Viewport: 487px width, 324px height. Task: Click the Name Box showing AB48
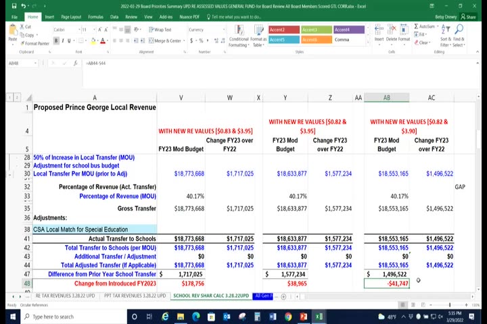click(x=22, y=63)
